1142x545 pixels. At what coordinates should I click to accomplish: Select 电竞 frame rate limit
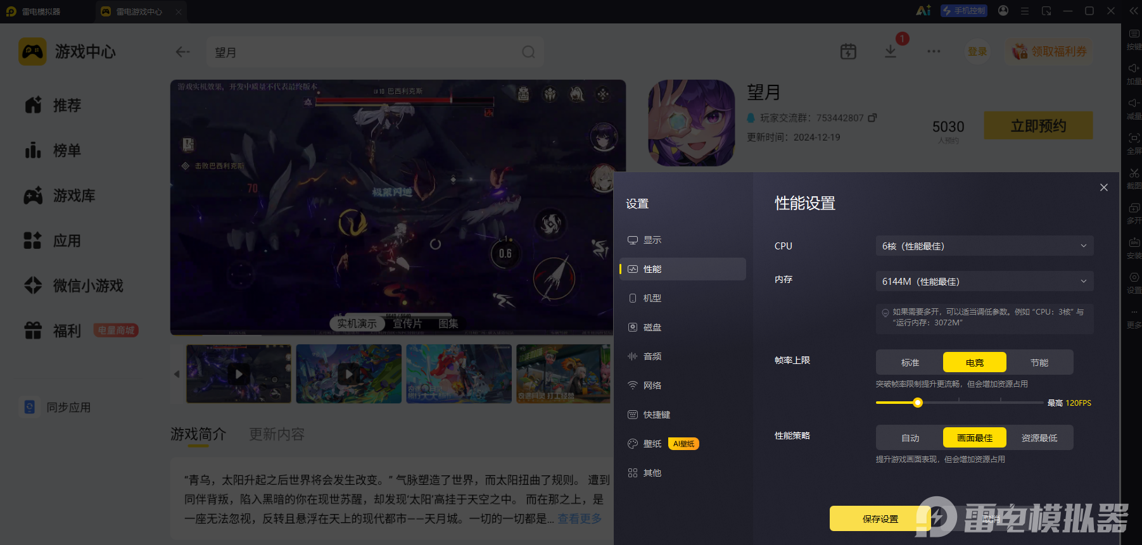click(975, 362)
